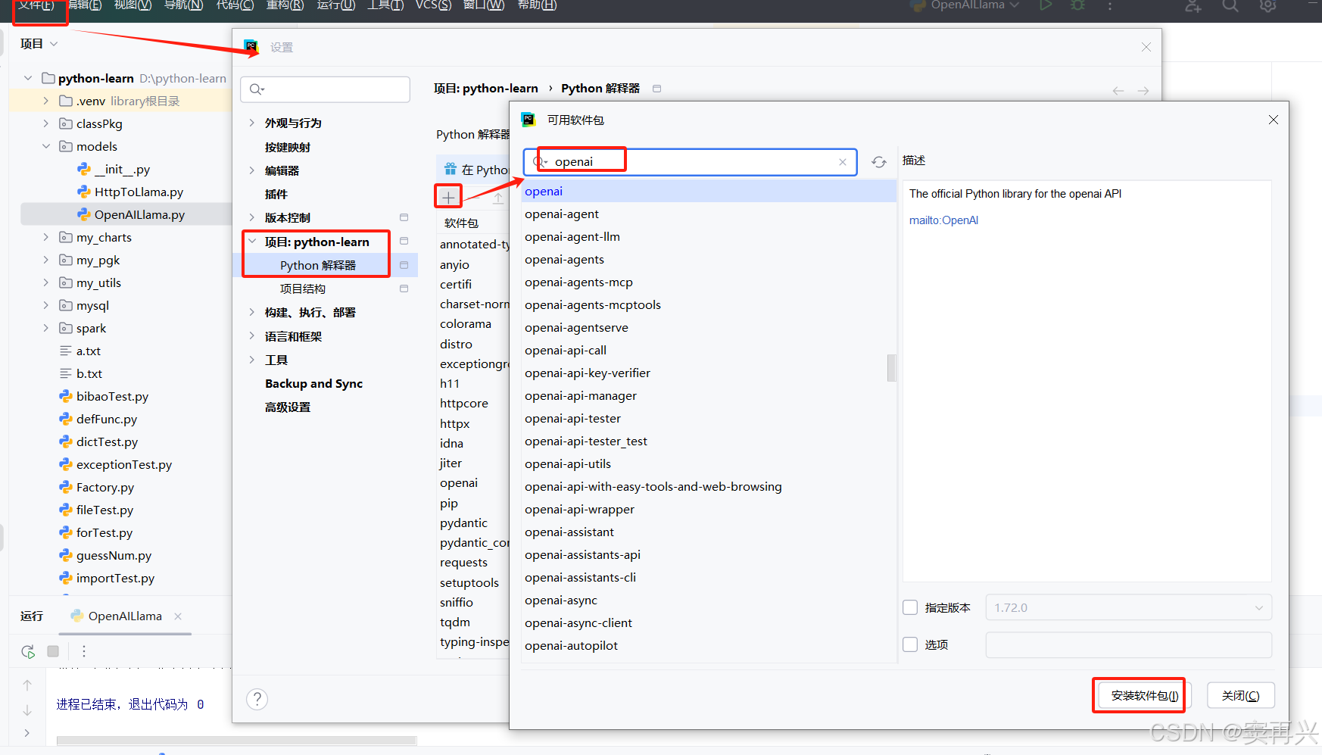Stop the running process in the run panel

click(x=53, y=651)
